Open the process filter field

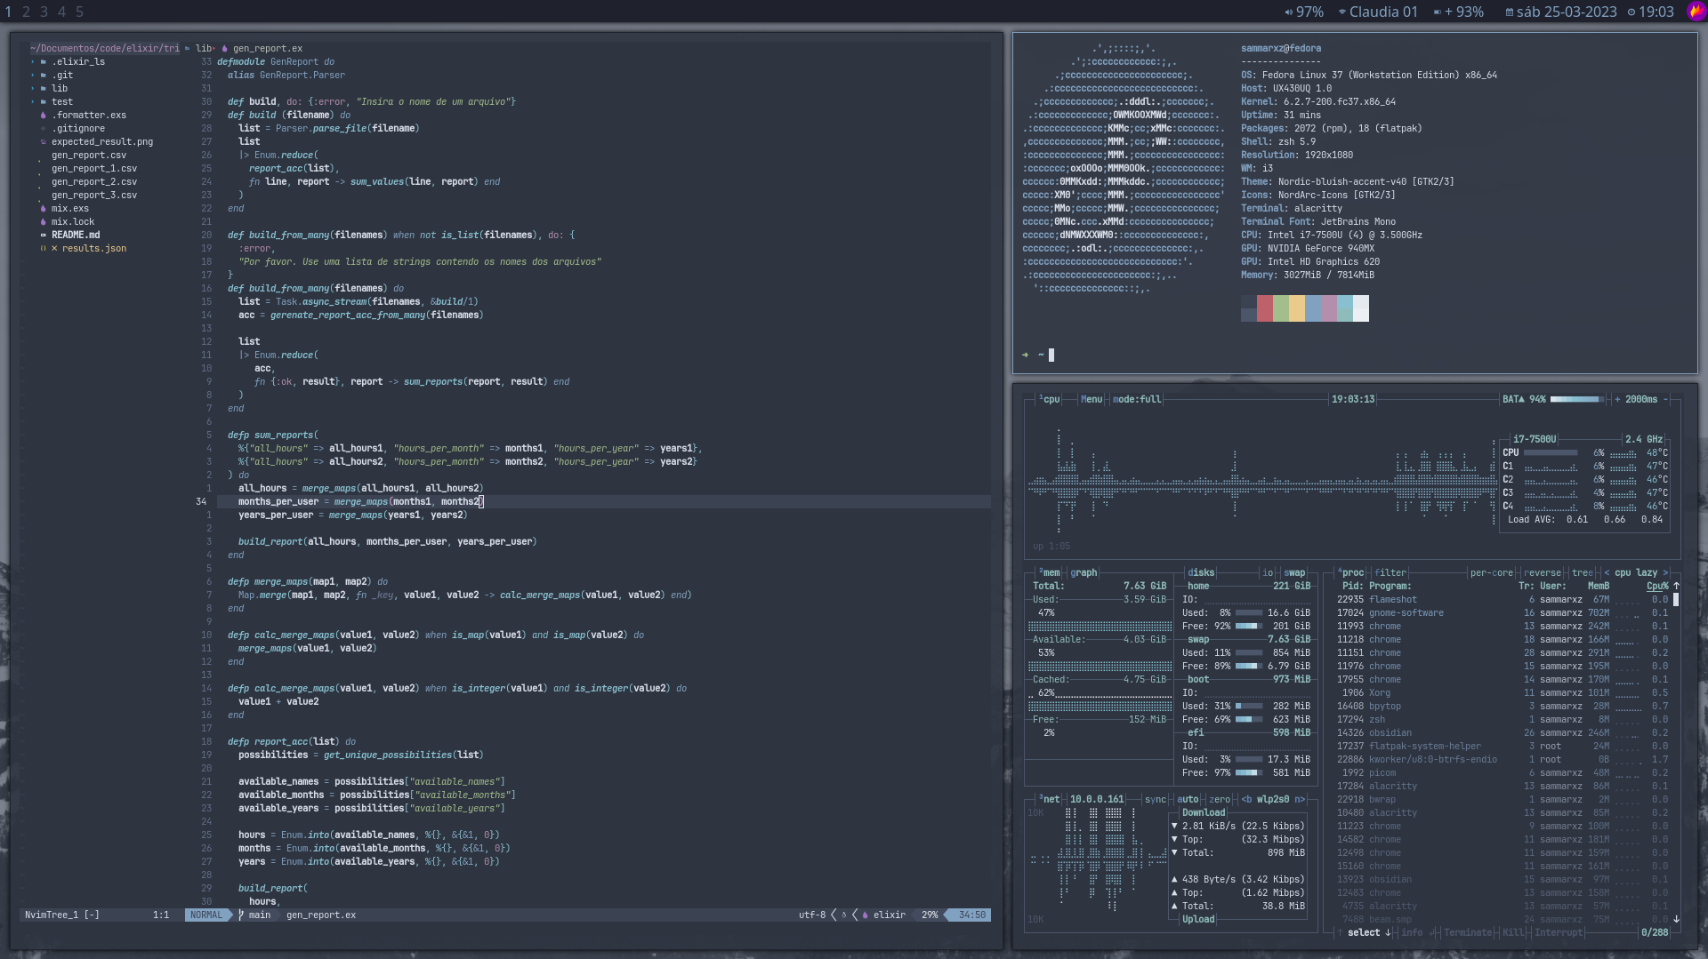[1390, 573]
